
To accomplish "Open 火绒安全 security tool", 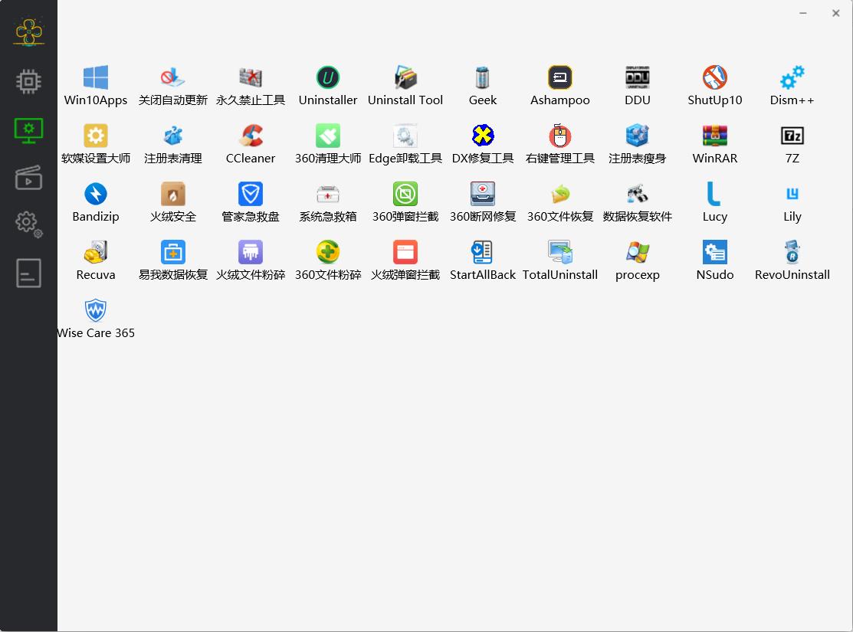I will point(172,198).
